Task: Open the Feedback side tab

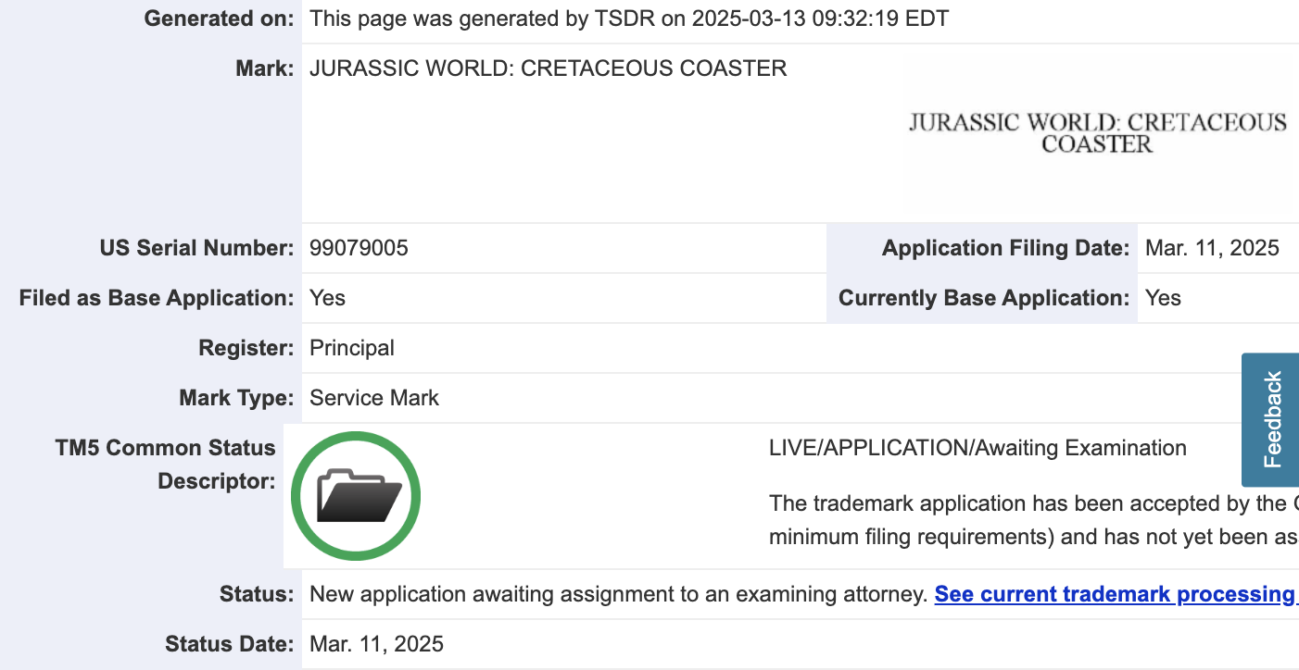Action: [1271, 419]
